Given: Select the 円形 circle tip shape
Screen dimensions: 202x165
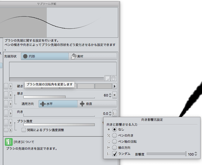Looking at the screenshot, I should click(45, 56).
